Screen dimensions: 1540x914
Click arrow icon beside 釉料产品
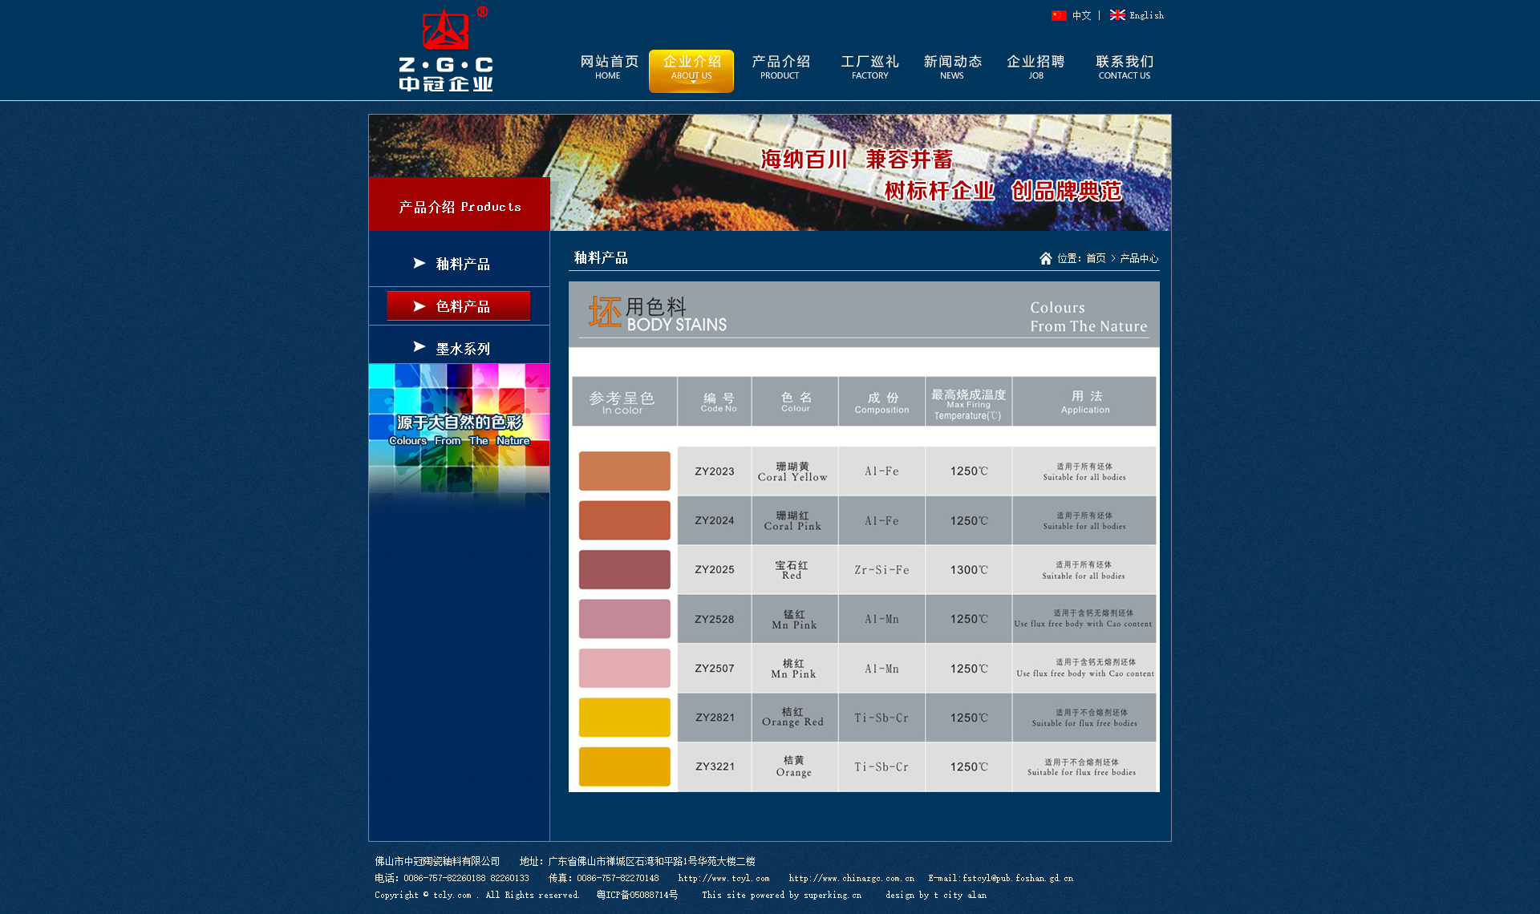pyautogui.click(x=419, y=263)
